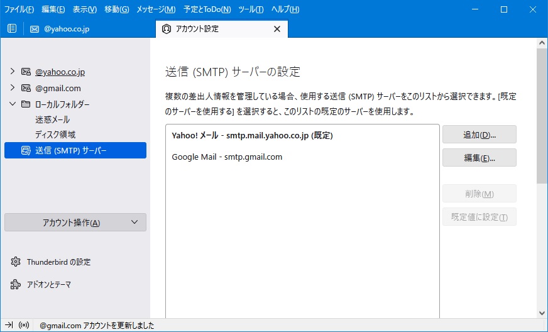Close the アカウント設定 tab

point(277,29)
